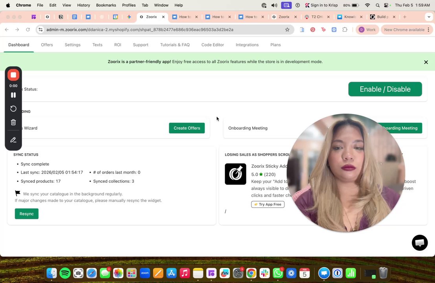Open the History menu
Screen dimensions: 435x283
[x=84, y=5]
